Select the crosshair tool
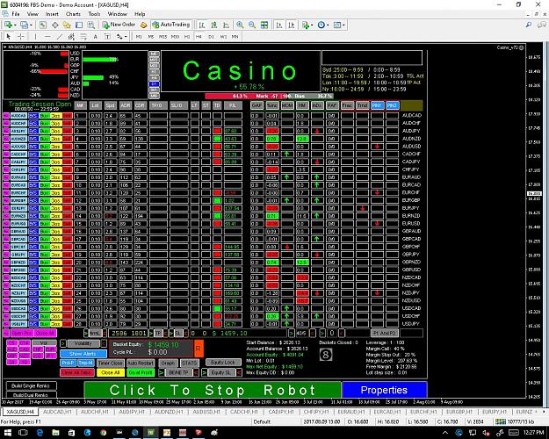The image size is (549, 439). (x=21, y=36)
